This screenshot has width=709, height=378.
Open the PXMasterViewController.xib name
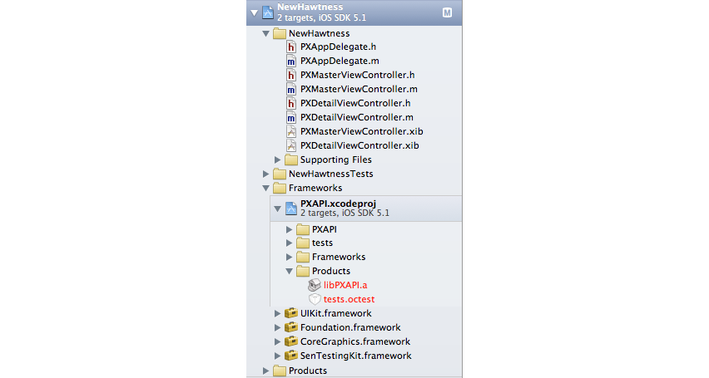[x=362, y=131]
